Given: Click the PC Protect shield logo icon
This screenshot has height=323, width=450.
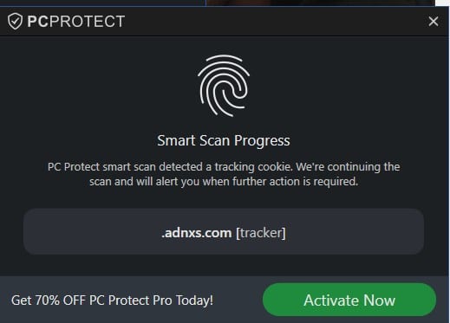Looking at the screenshot, I should click(x=15, y=22).
